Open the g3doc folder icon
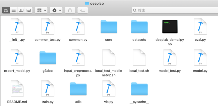218x106 pixels. (48, 58)
